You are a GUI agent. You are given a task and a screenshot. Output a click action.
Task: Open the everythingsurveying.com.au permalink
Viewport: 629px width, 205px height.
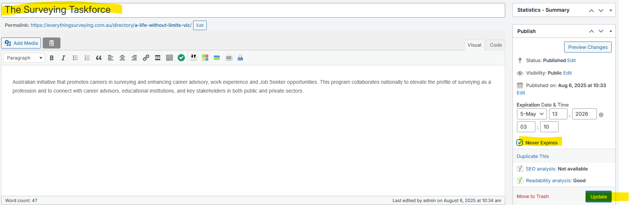pyautogui.click(x=111, y=25)
